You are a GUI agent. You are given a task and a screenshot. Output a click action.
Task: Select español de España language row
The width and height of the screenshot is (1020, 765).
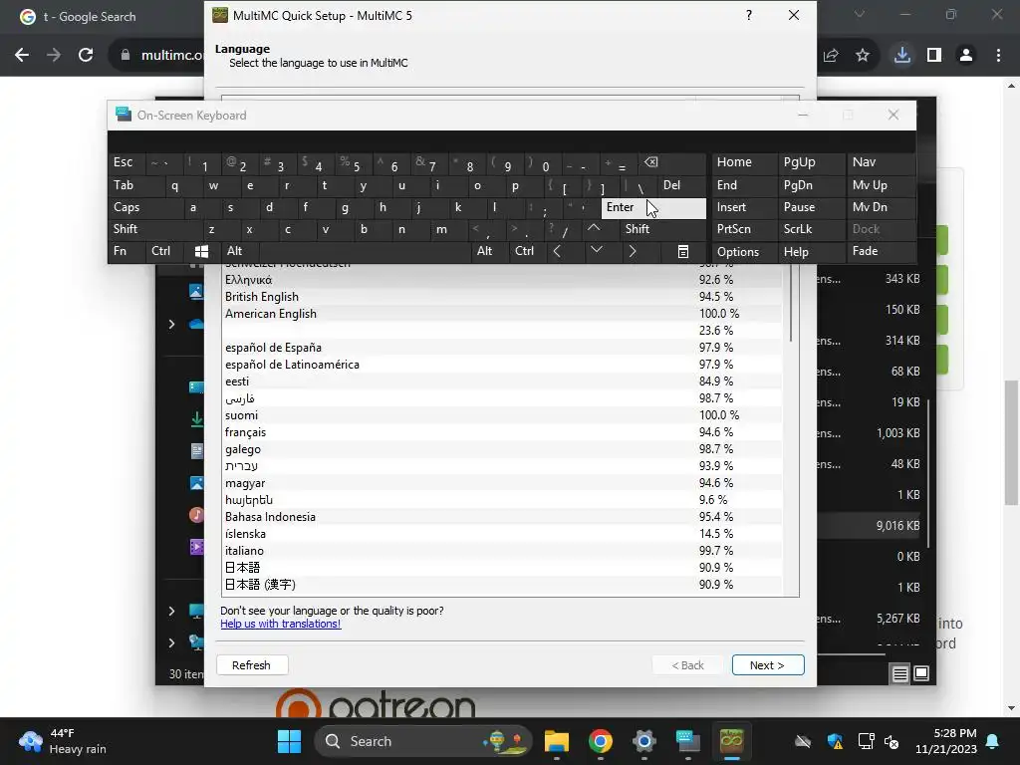[502, 348]
